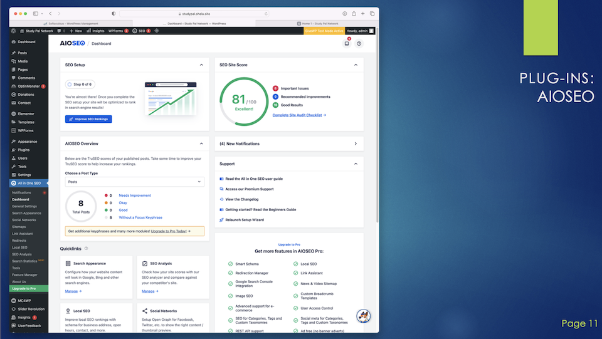
Task: Click the AIOSEO help question-mark icon
Action: [359, 43]
